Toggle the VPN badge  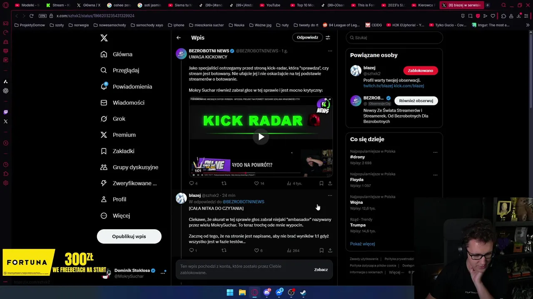(42, 16)
